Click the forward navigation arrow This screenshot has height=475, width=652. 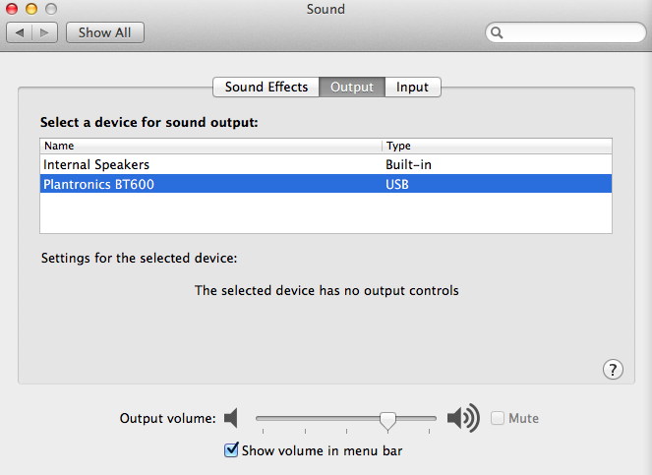[44, 32]
